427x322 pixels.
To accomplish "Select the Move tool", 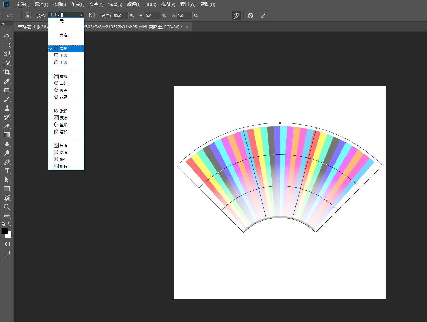I will click(7, 36).
